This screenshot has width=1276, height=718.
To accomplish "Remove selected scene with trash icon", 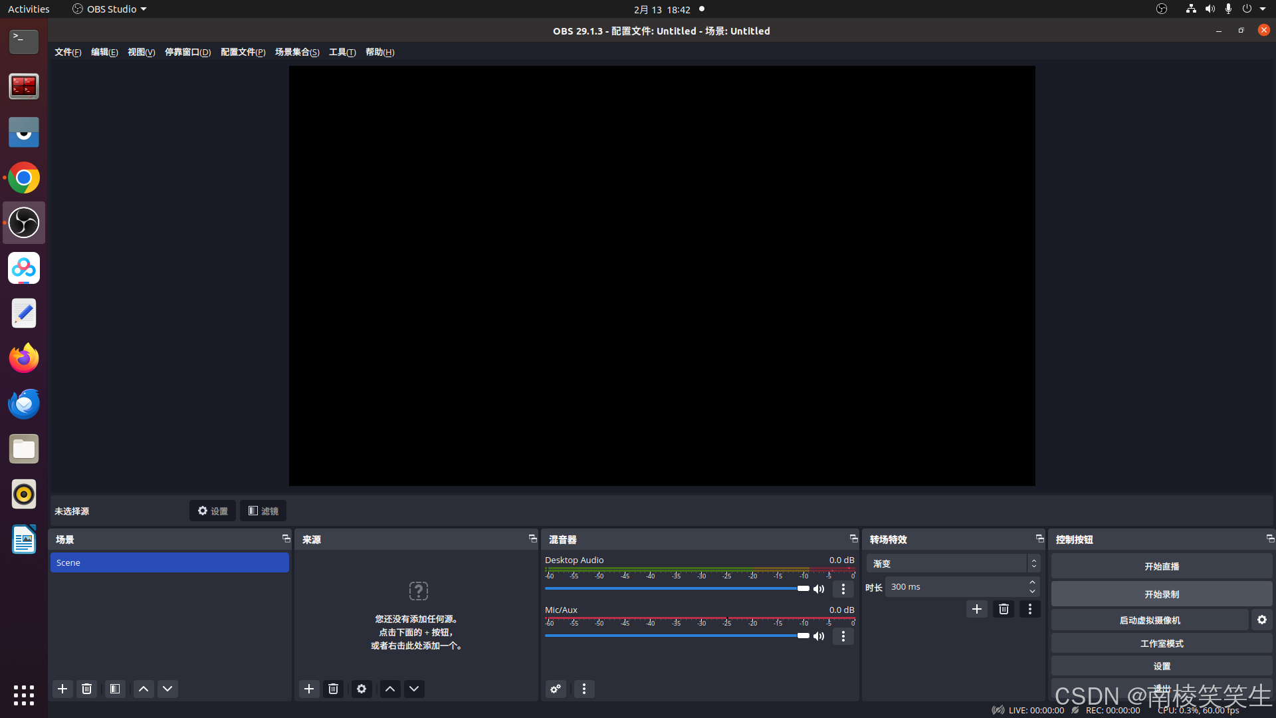I will pyautogui.click(x=86, y=689).
